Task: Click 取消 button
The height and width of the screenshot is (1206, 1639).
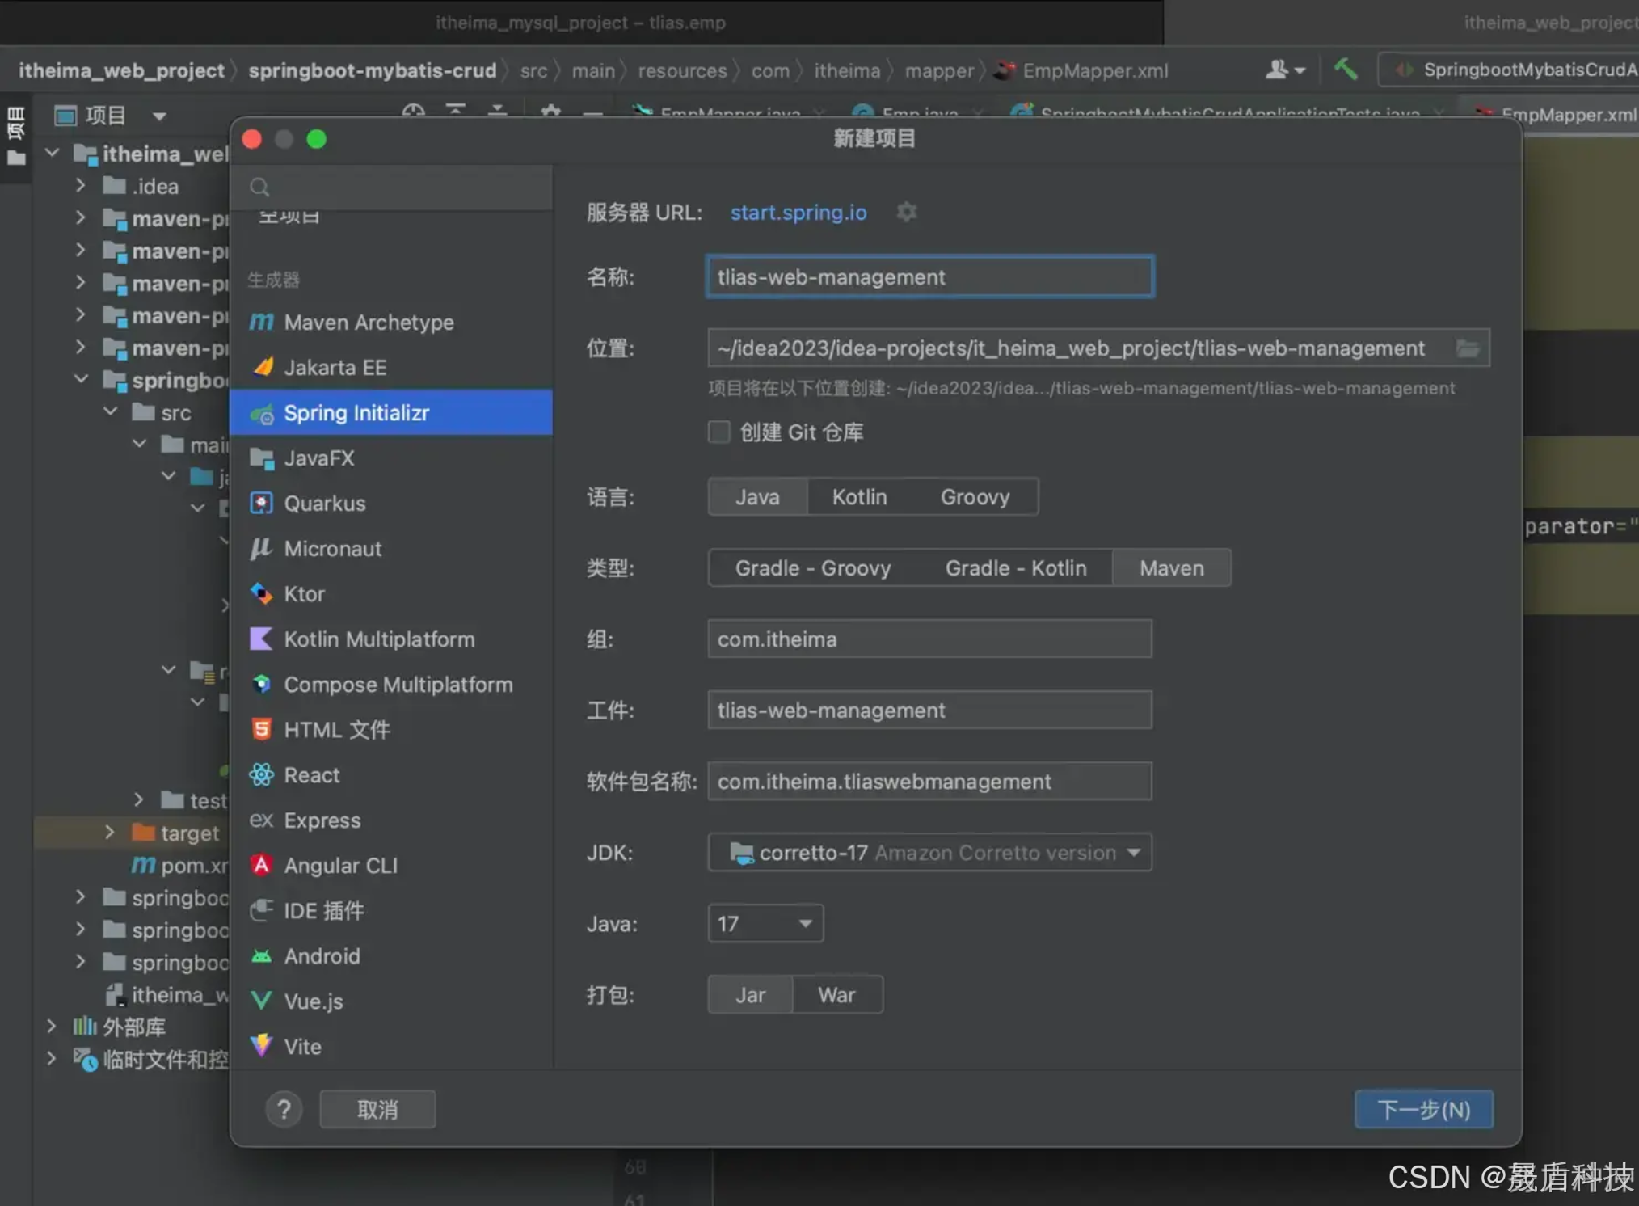Action: pos(377,1109)
